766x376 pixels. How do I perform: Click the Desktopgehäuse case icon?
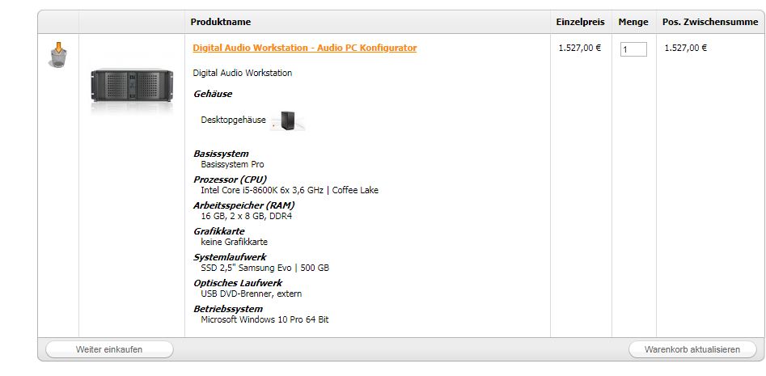point(287,121)
